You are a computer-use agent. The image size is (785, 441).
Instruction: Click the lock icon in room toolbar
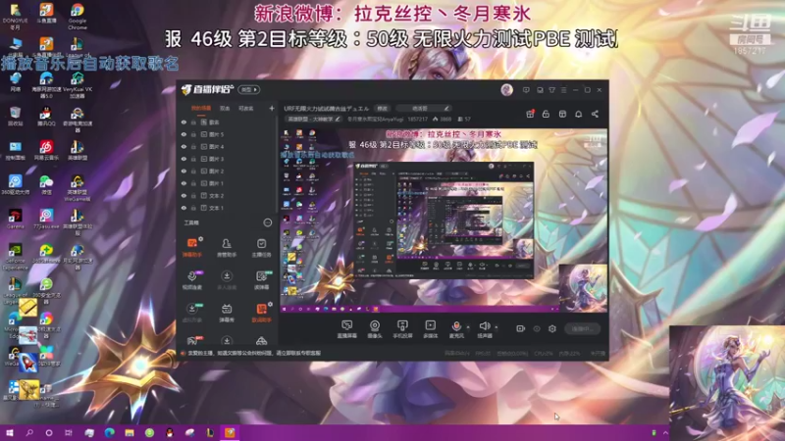[546, 114]
